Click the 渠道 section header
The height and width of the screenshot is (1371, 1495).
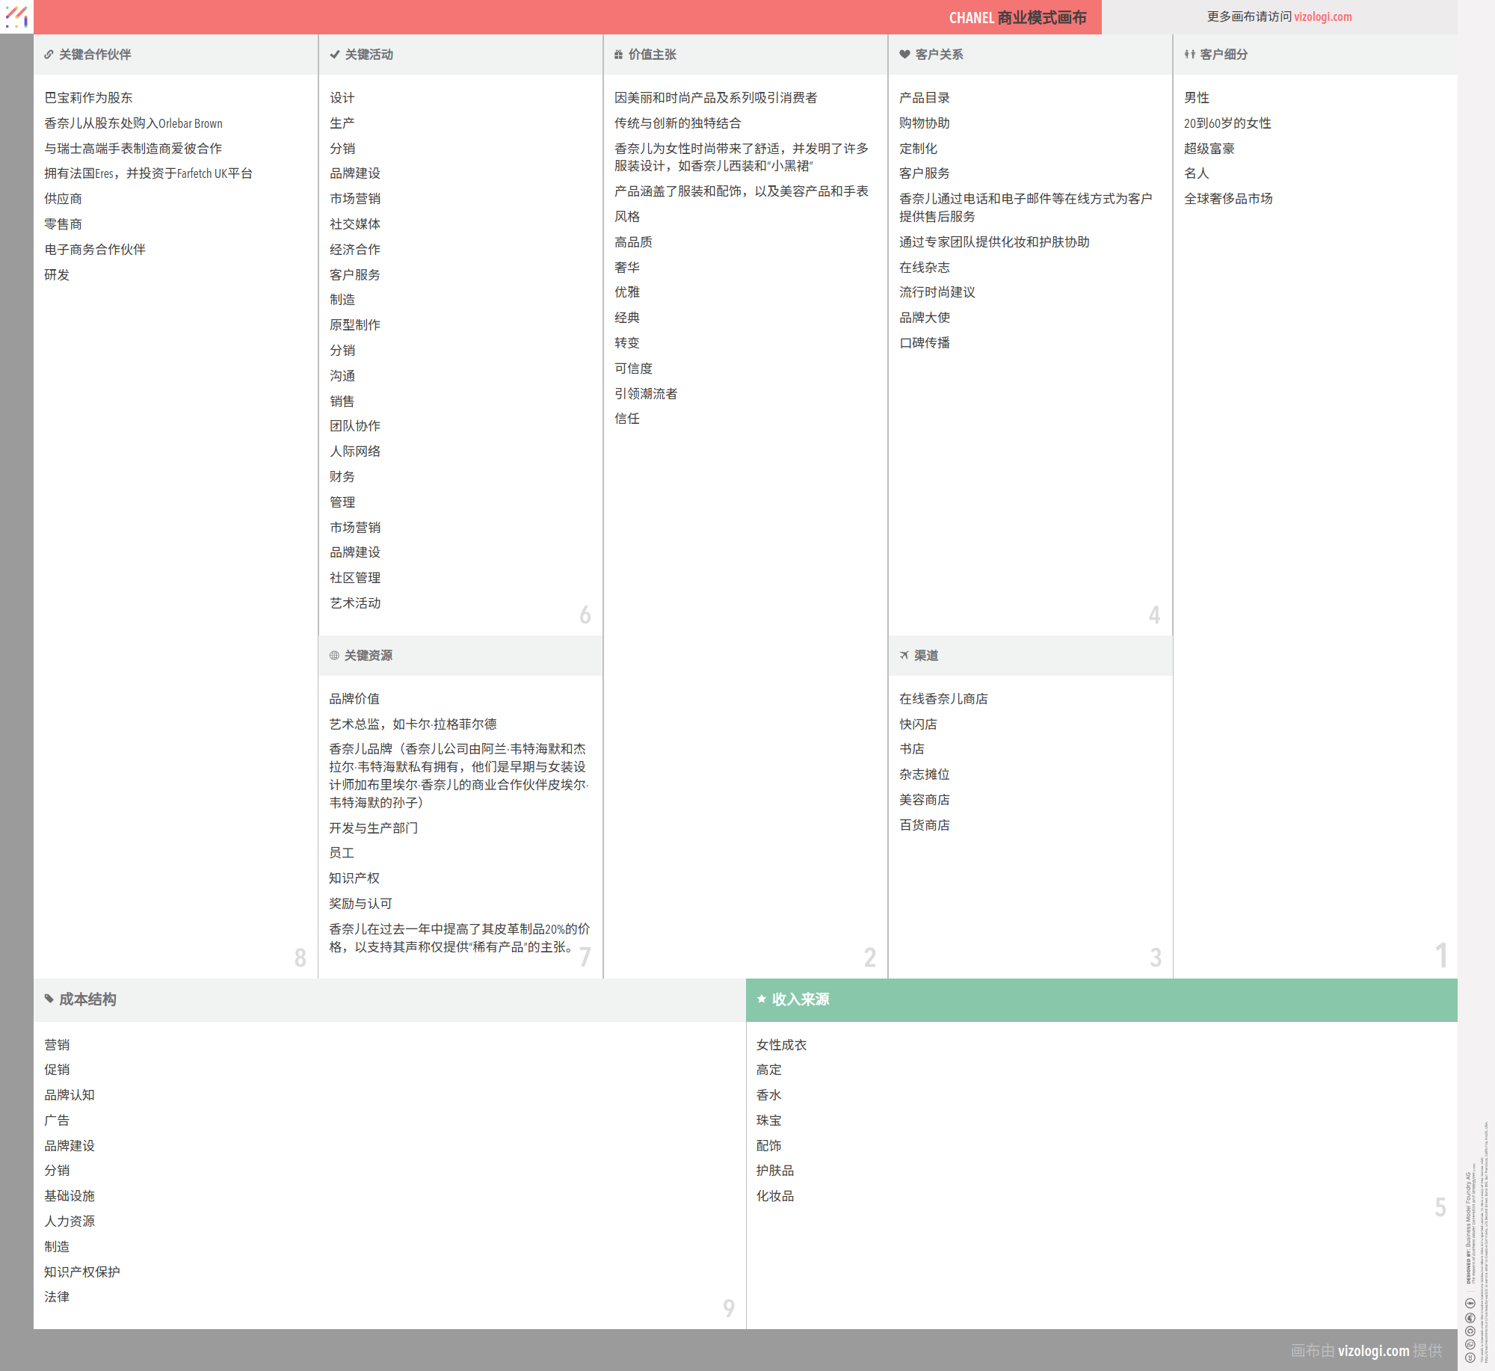pos(926,656)
